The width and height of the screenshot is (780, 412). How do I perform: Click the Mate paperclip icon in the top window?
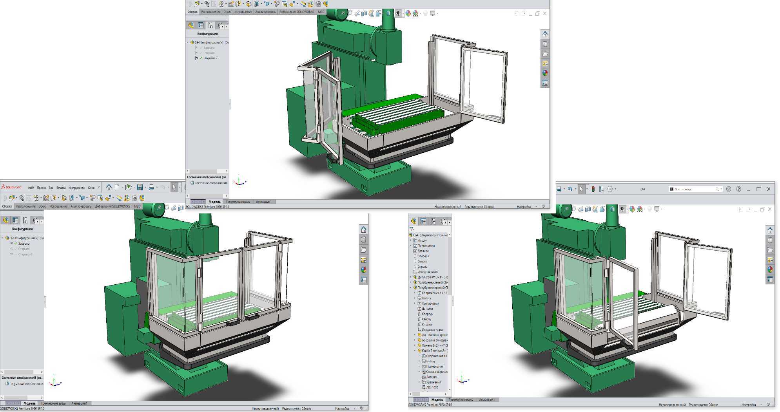point(207,4)
